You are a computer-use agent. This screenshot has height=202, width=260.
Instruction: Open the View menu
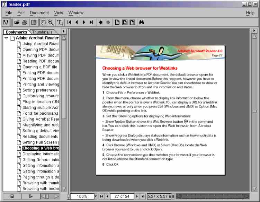click(59, 13)
